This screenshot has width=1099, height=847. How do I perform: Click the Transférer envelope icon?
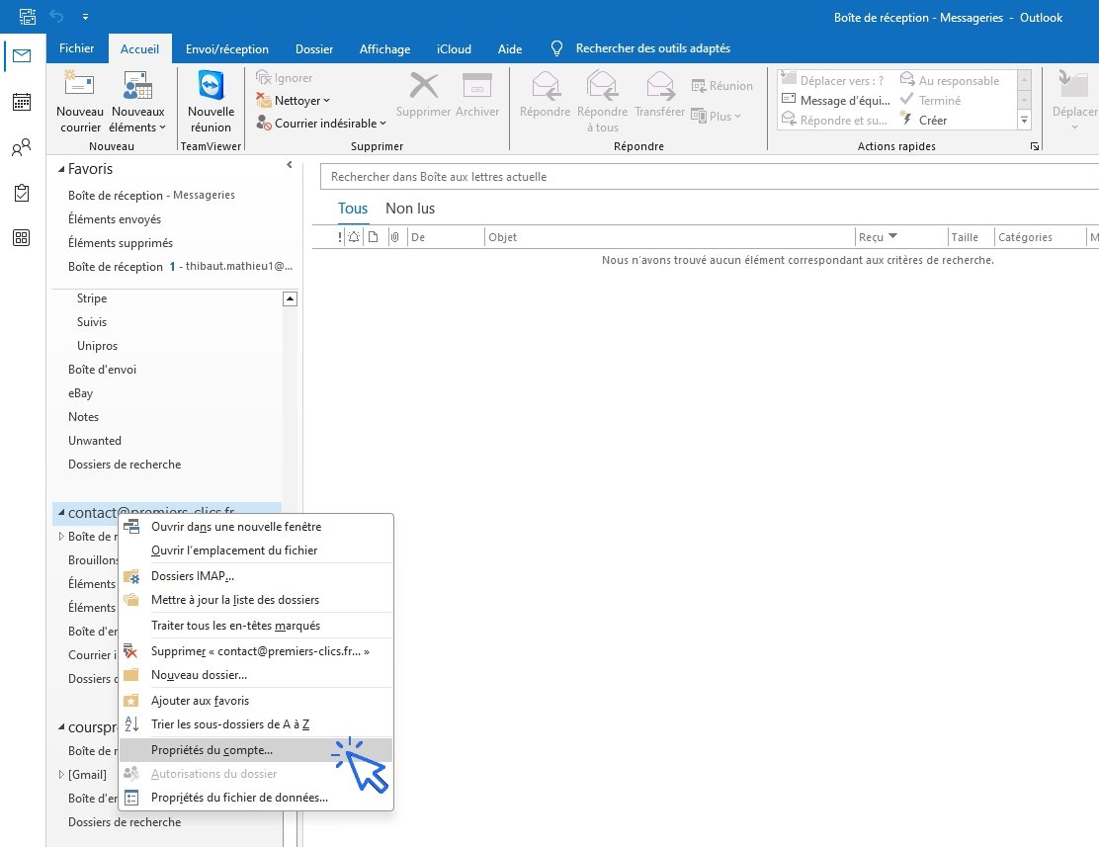pos(659,86)
